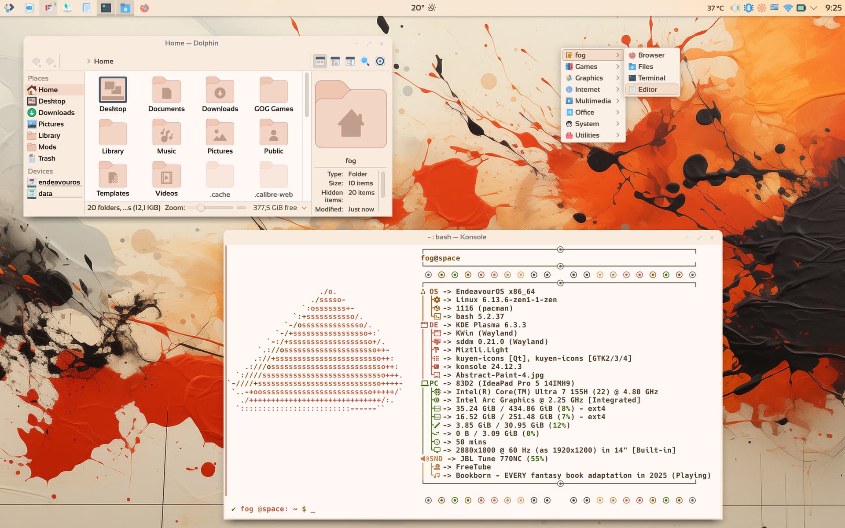Expand the Utilities submenu
The height and width of the screenshot is (528, 845).
click(x=593, y=135)
